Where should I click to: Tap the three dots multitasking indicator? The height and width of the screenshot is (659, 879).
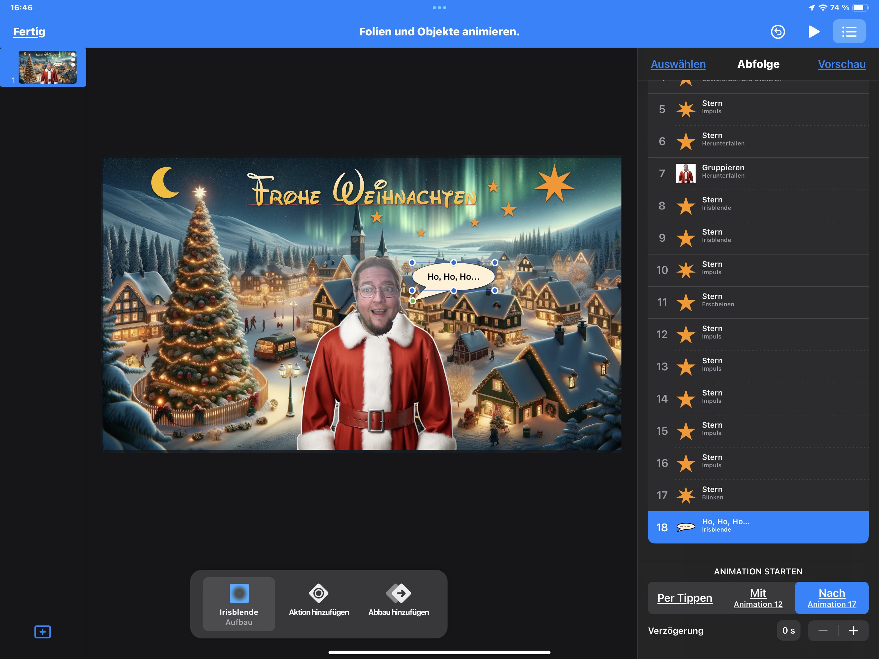(439, 7)
